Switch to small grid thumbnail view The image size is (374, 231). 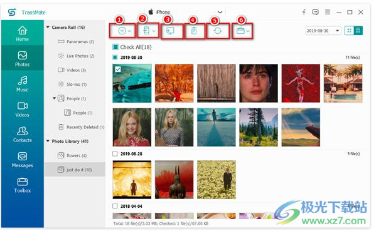coord(349,31)
